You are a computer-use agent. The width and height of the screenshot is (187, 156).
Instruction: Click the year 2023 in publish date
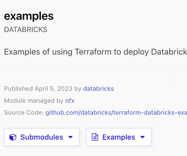coord(65,89)
